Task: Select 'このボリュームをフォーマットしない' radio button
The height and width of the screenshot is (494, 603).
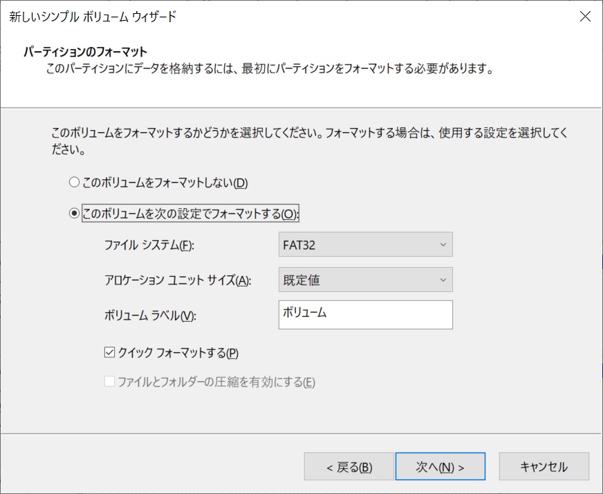Action: [74, 182]
